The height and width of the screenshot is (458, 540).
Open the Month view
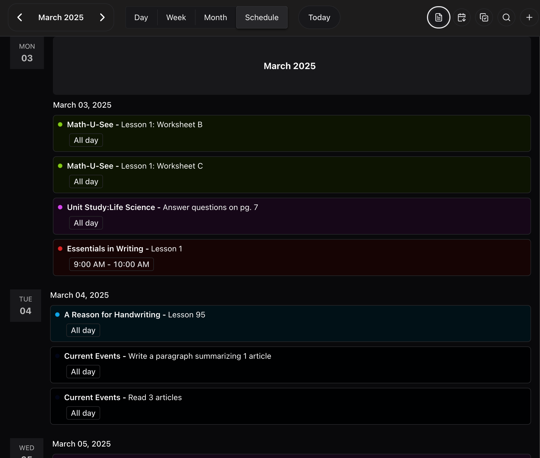[215, 17]
